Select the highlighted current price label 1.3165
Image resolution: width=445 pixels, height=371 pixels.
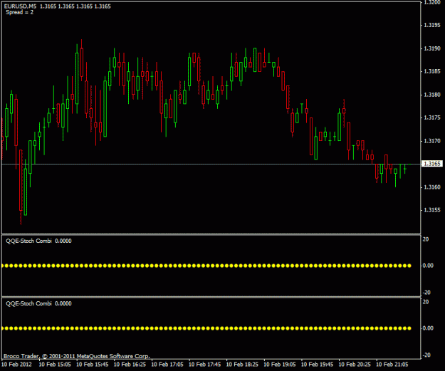tap(432, 164)
